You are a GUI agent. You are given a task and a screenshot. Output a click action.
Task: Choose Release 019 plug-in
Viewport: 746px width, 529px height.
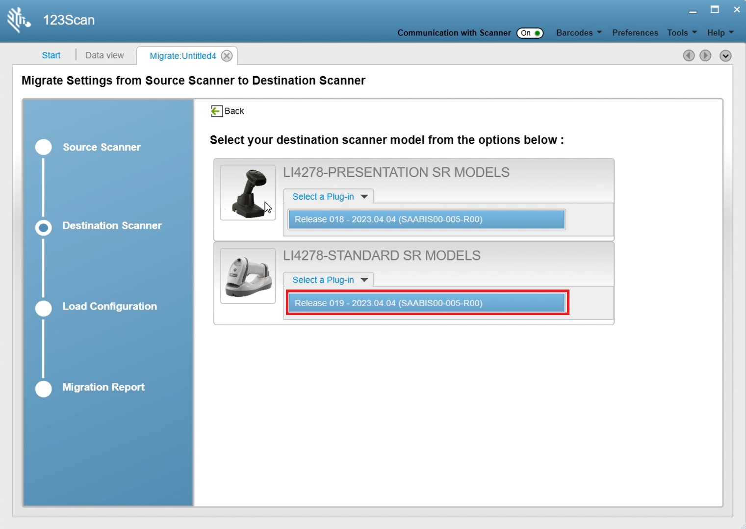coord(427,303)
